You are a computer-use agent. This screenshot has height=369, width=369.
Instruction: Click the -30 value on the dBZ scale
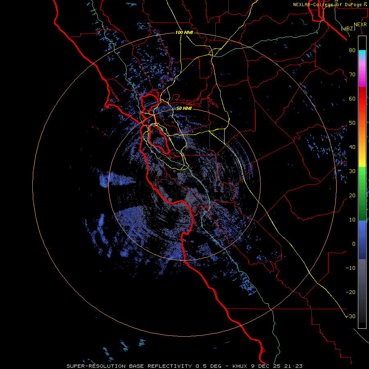[x=351, y=317]
